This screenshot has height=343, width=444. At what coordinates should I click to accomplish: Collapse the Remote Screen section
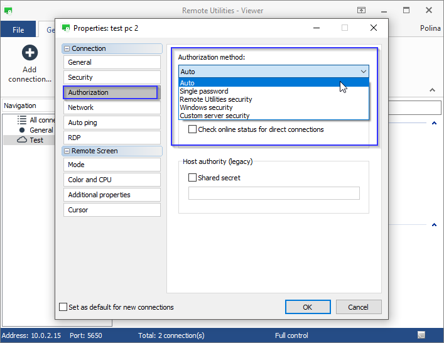tap(67, 151)
